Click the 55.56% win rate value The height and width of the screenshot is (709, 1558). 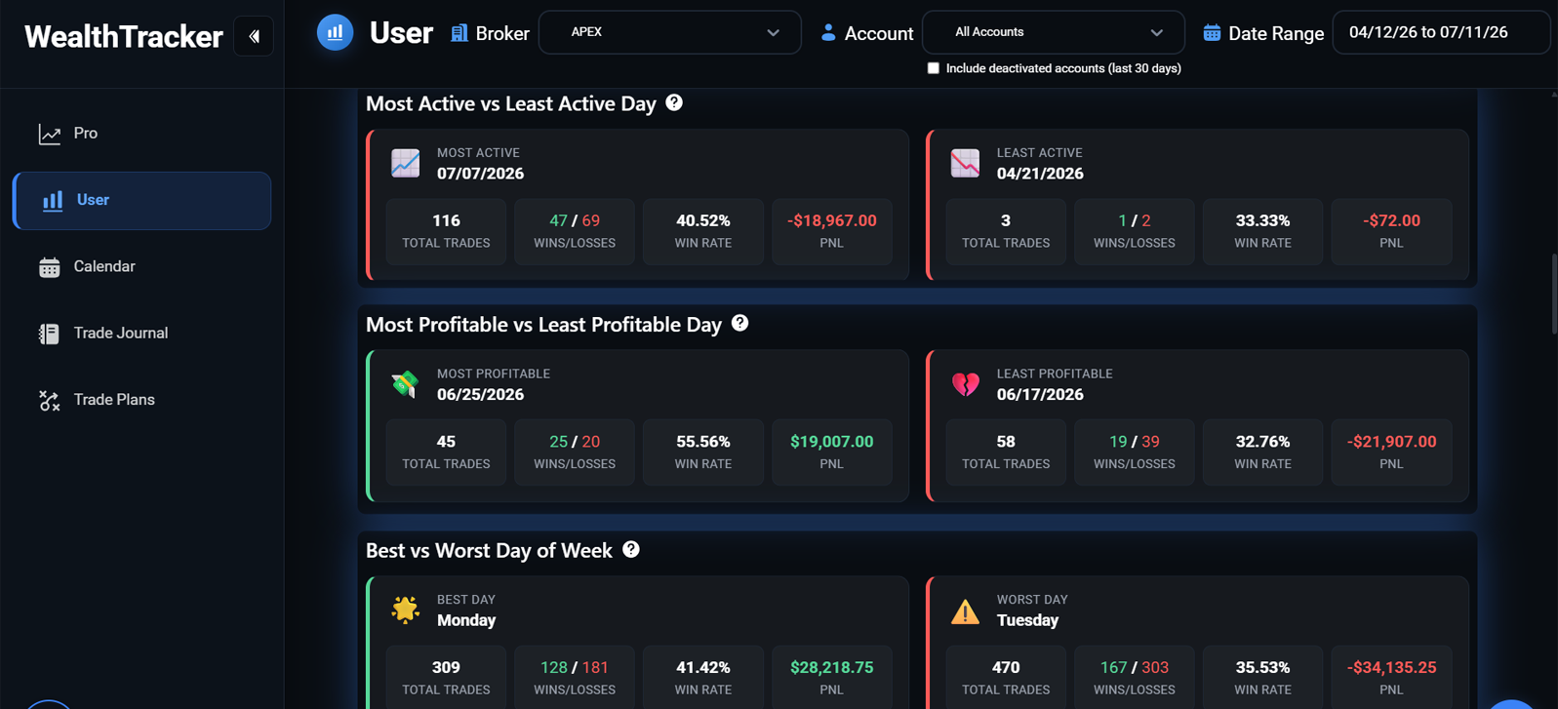point(703,442)
